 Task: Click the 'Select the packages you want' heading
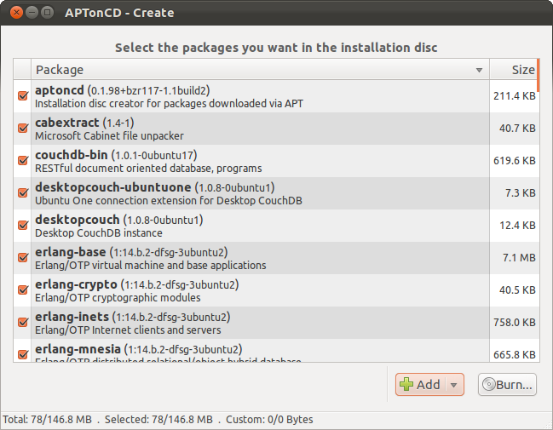point(276,48)
